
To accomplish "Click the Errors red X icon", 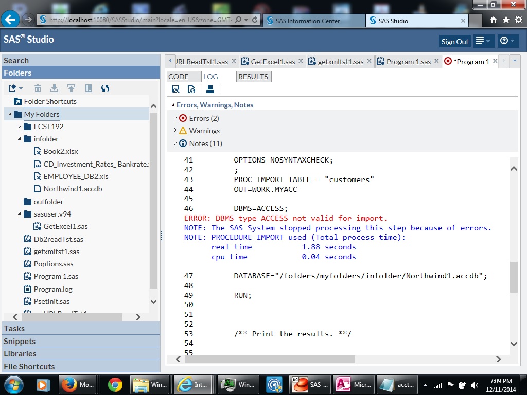I will click(x=183, y=118).
